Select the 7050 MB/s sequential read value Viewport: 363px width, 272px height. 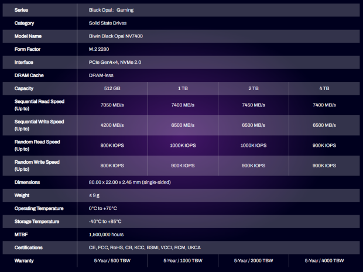[x=112, y=105]
